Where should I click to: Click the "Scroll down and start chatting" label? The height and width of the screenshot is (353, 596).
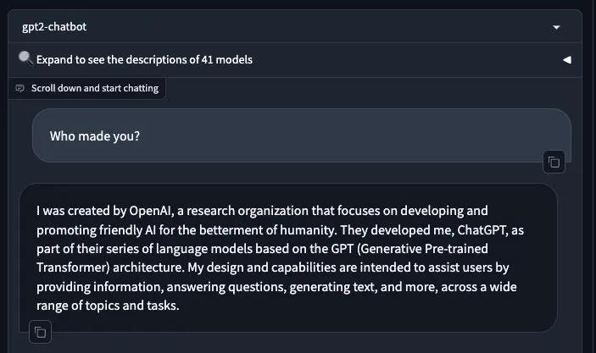[94, 88]
